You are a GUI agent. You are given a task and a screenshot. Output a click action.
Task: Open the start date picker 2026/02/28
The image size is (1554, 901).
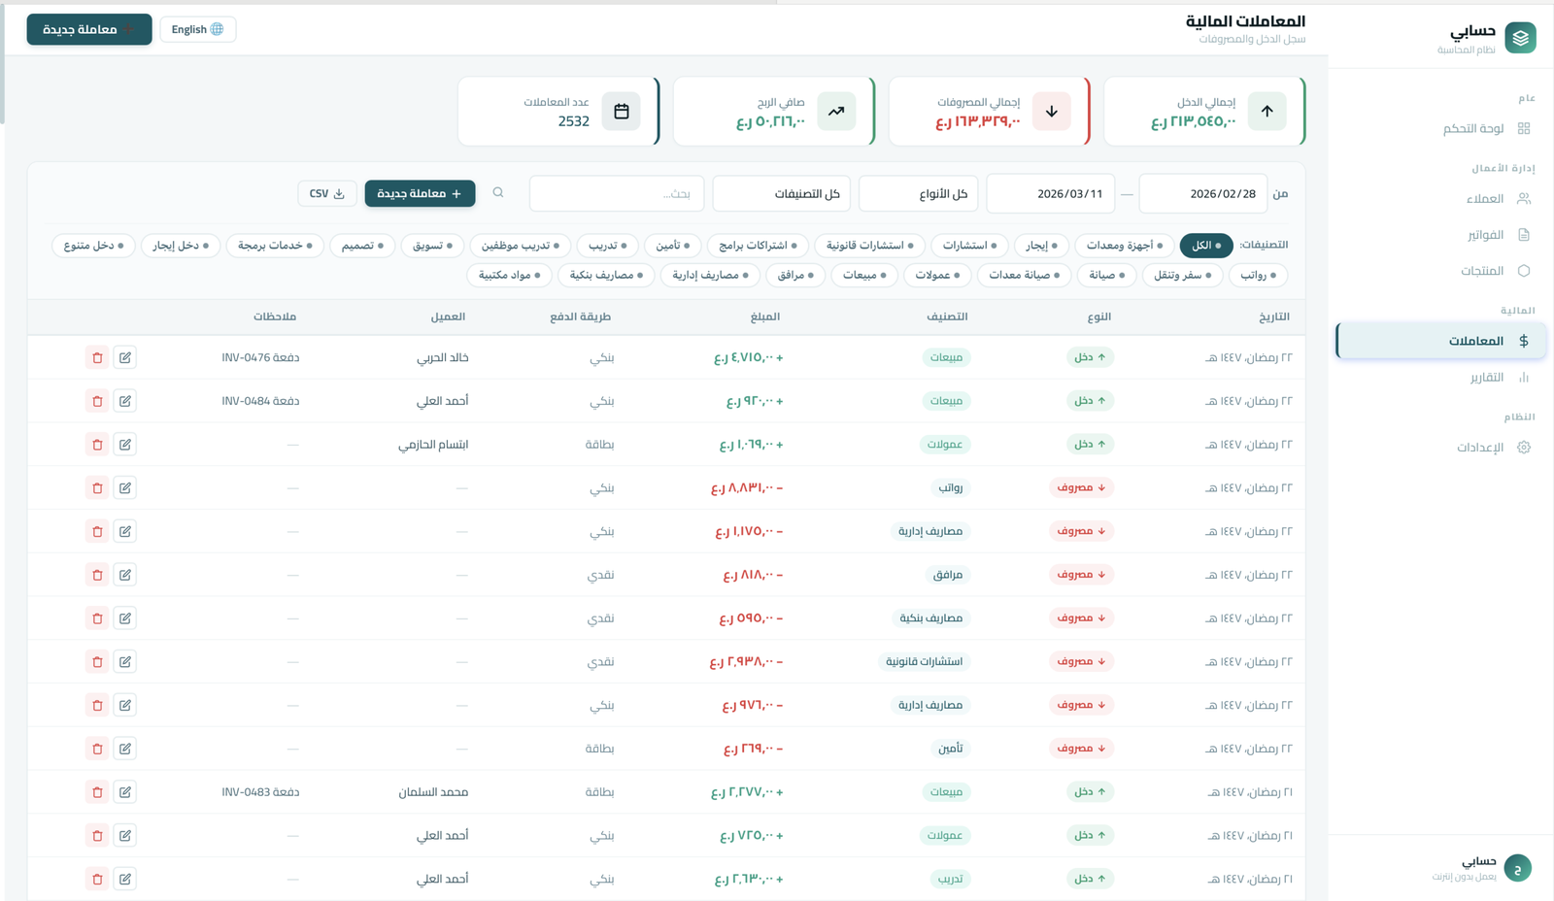1202,194
